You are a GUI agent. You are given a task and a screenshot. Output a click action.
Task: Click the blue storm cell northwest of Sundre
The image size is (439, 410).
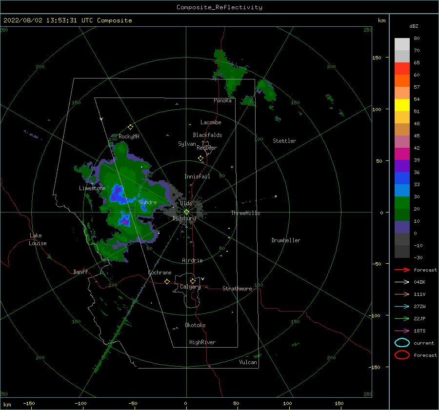click(118, 194)
